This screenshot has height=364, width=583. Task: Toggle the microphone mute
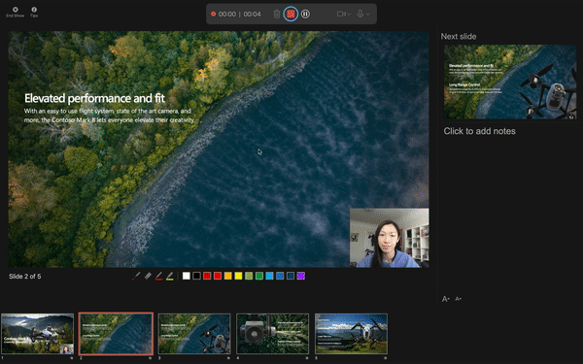tap(360, 15)
